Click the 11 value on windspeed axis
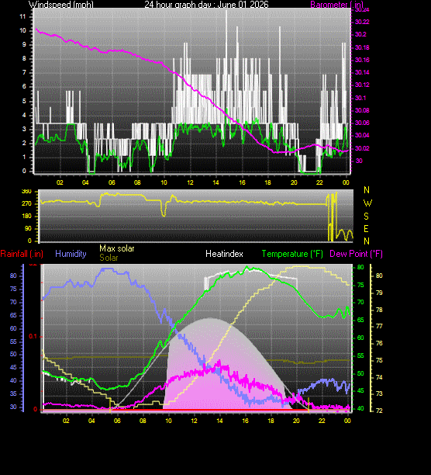Screen dimensions: 431x475 tap(22, 16)
